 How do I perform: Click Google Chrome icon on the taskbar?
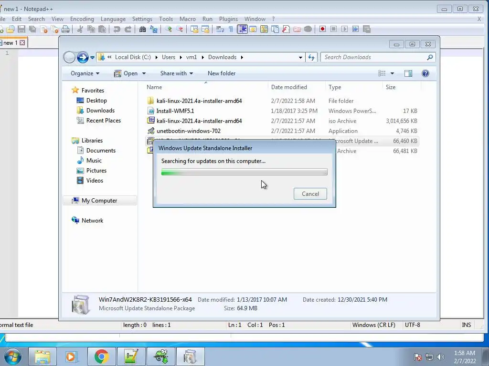coord(101,356)
